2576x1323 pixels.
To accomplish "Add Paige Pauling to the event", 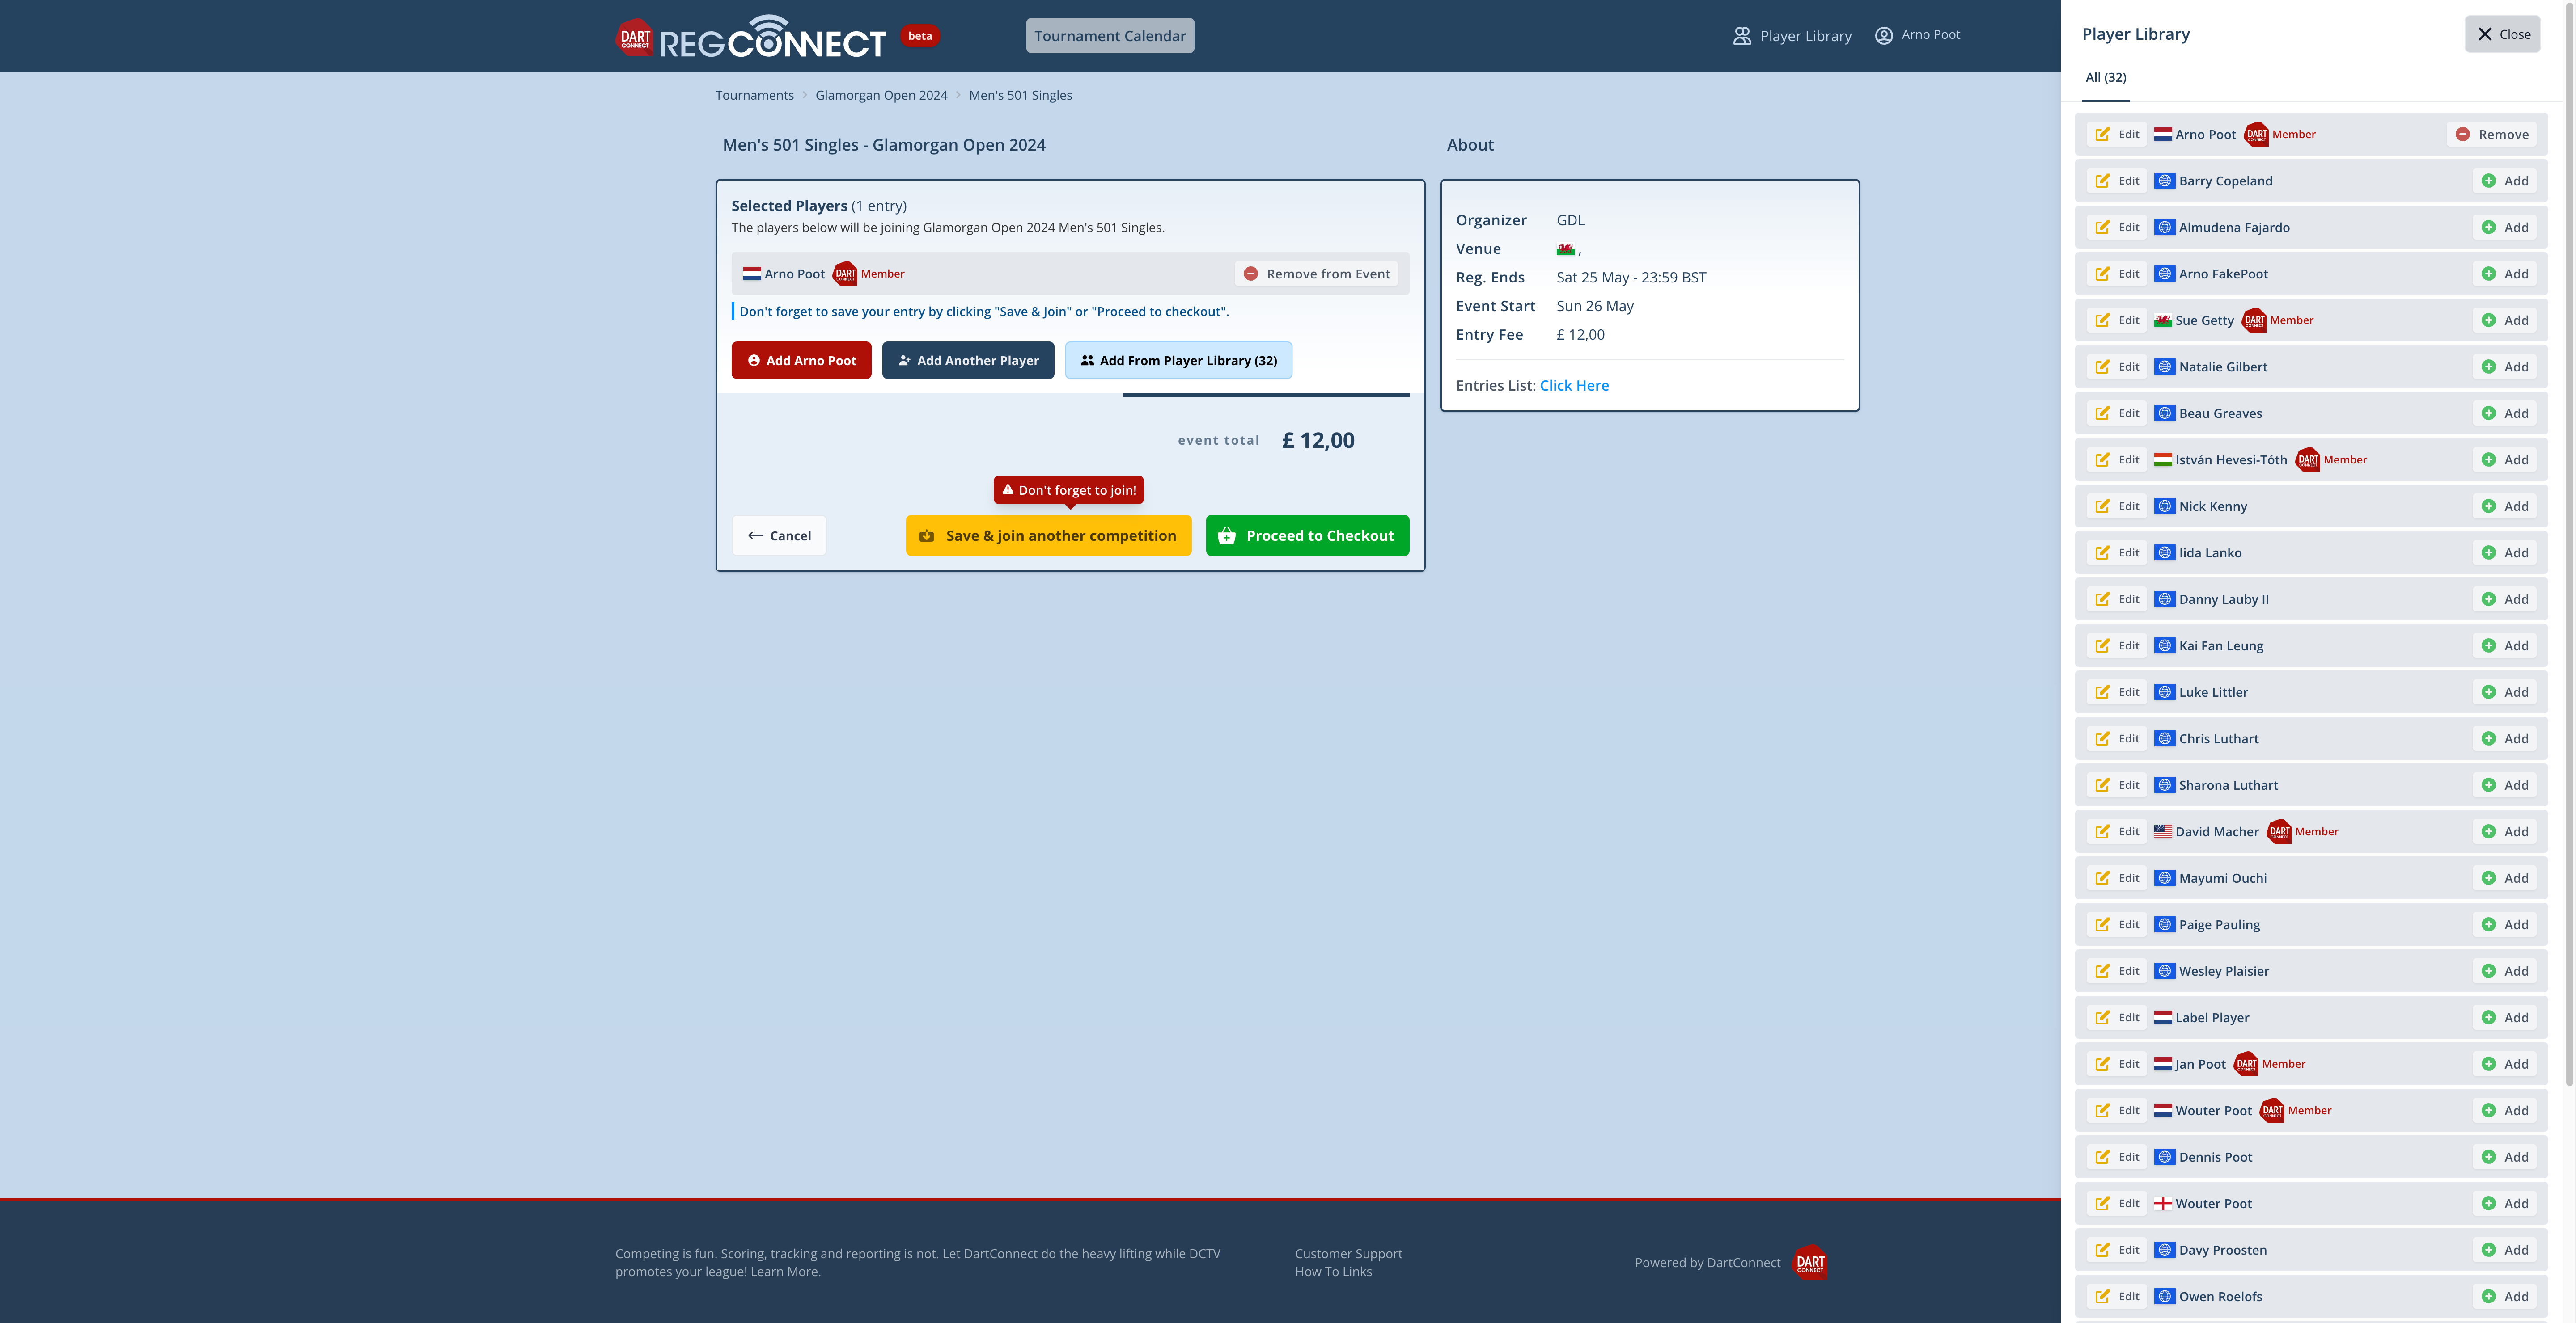I will [2505, 924].
